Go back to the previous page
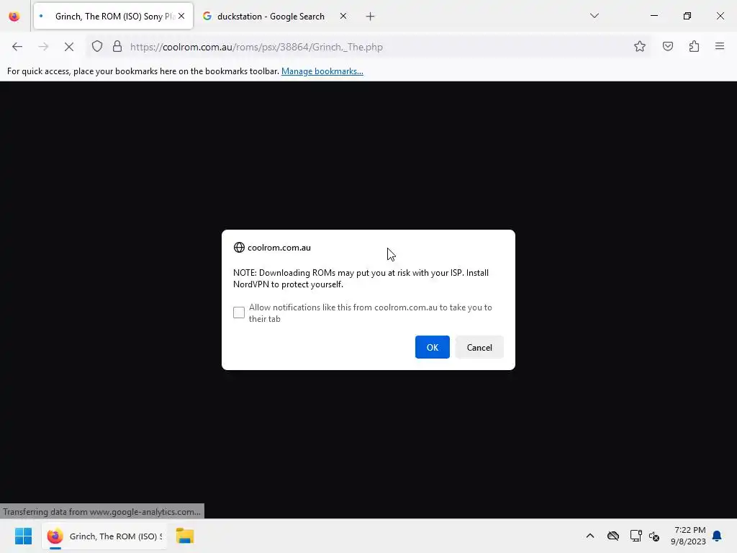This screenshot has height=553, width=737. point(17,47)
